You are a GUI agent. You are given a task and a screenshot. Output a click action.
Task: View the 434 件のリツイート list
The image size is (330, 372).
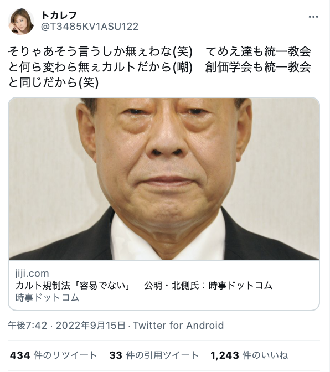click(x=53, y=355)
